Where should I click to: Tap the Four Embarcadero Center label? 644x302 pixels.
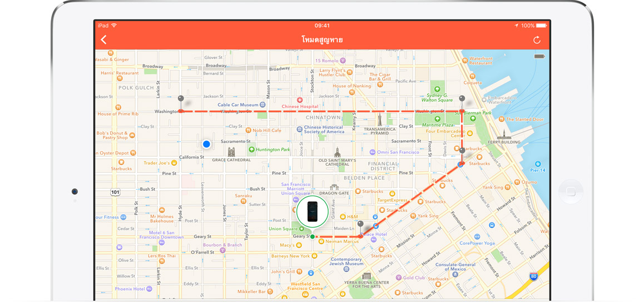coord(445,133)
